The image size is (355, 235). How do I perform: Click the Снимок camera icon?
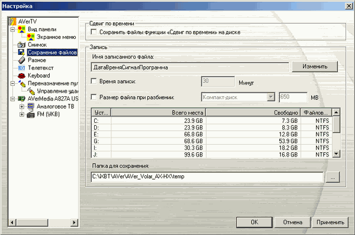21,45
